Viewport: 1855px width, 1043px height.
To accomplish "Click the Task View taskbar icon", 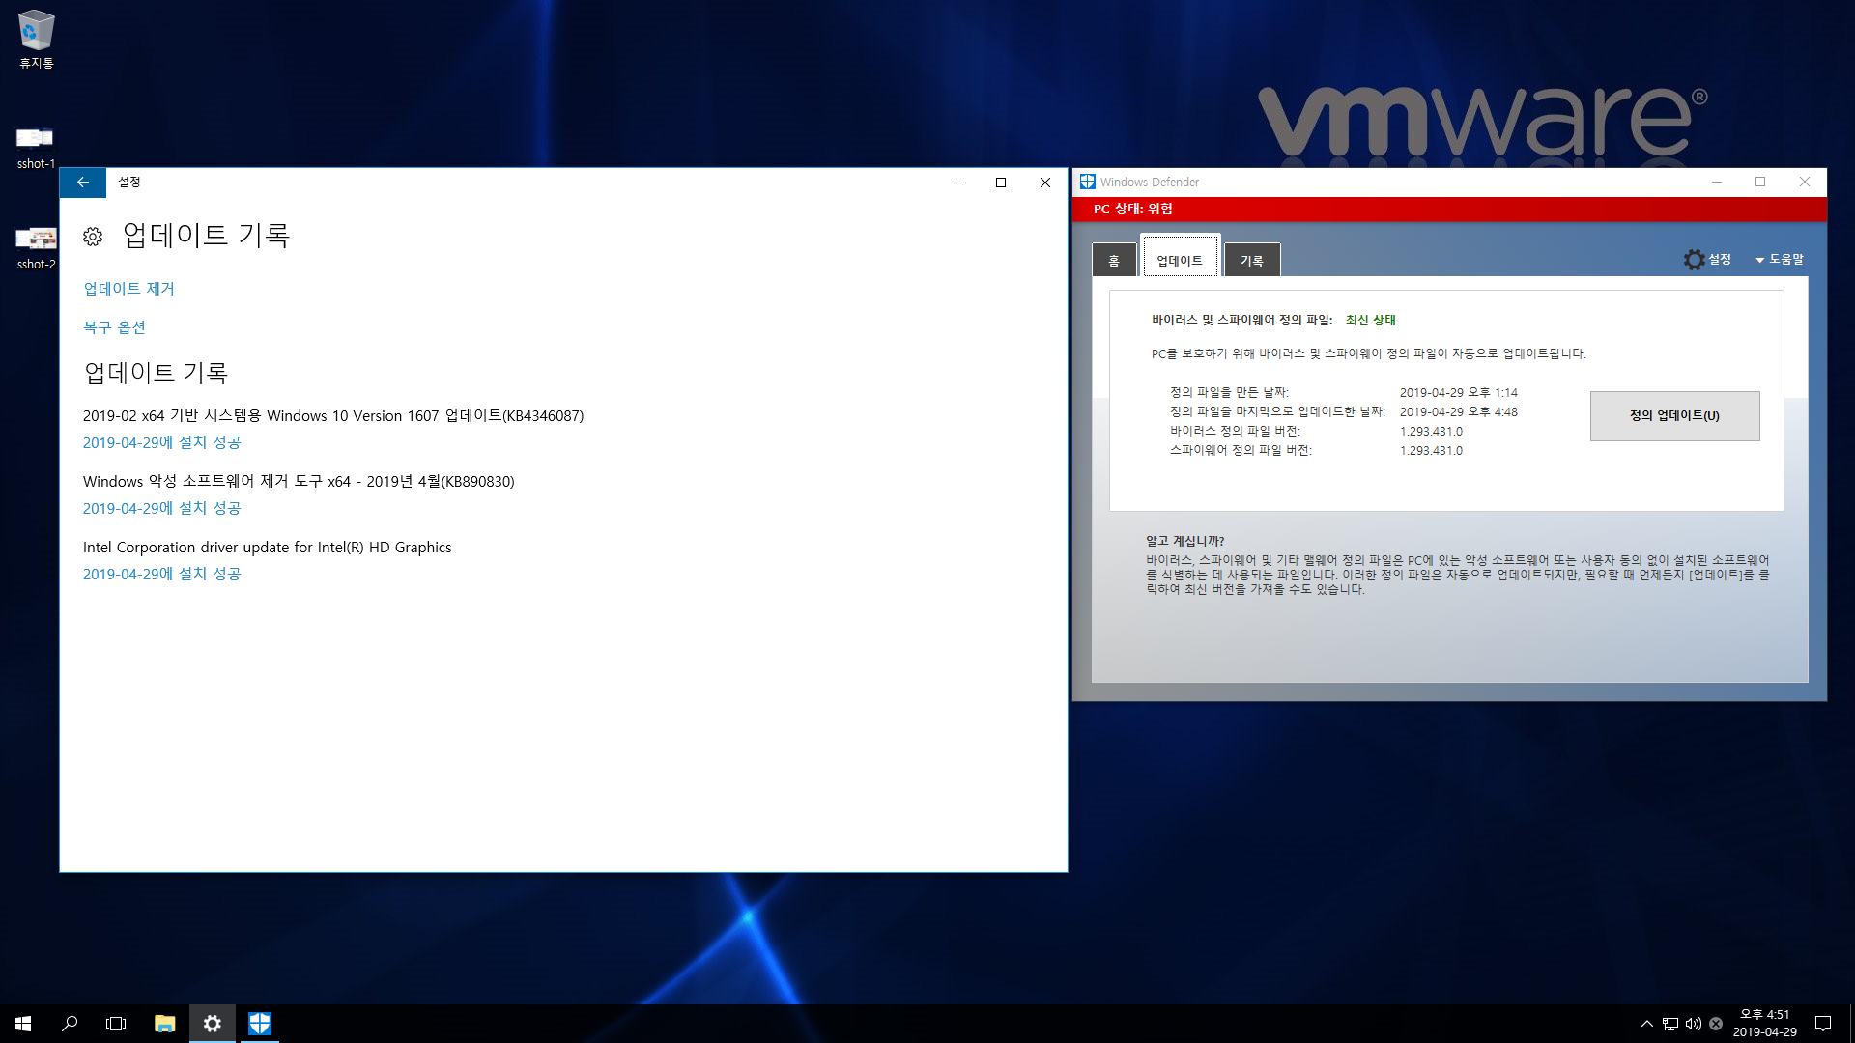I will click(116, 1024).
